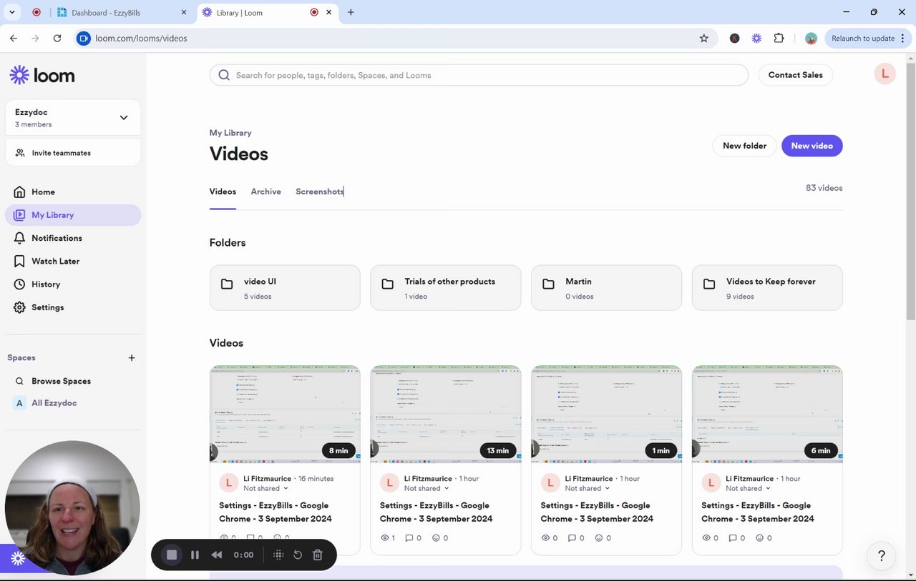Bookmark this page with the star icon
This screenshot has height=581, width=916.
click(703, 38)
